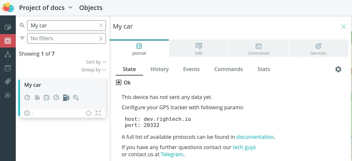This screenshot has height=161, width=352.
Task: Click the tag icon in sidebar
Action: [x=8, y=82]
